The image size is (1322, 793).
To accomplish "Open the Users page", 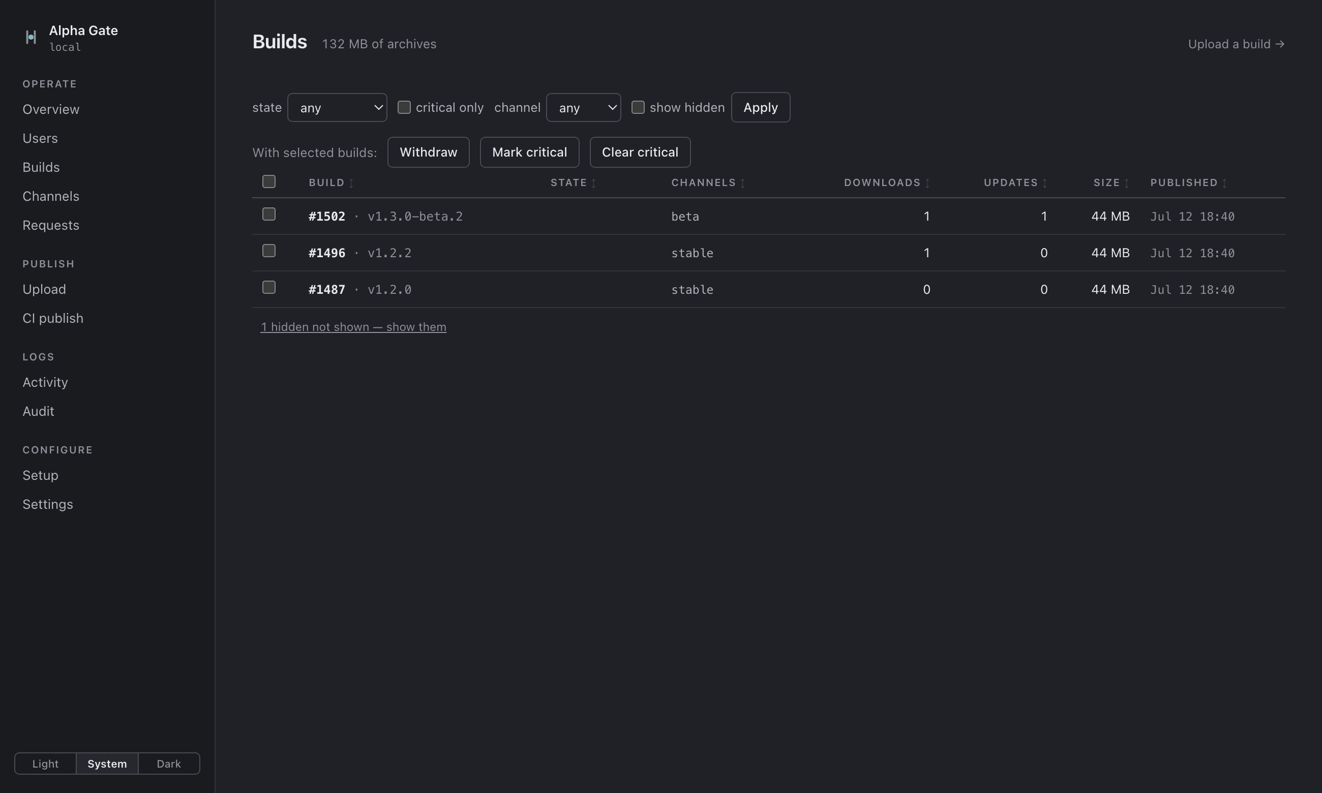I will 40,138.
